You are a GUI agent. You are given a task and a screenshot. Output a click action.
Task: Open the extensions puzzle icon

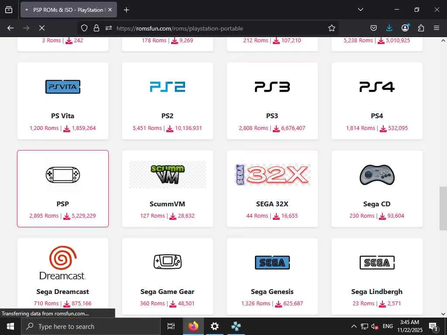pos(421,28)
